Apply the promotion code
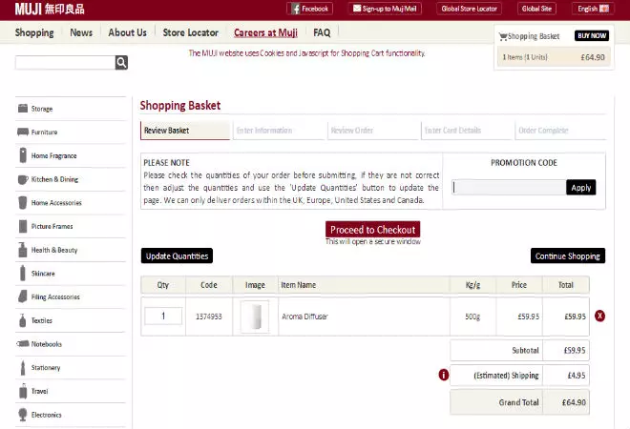Screen dimensions: 630x429 pyautogui.click(x=580, y=188)
